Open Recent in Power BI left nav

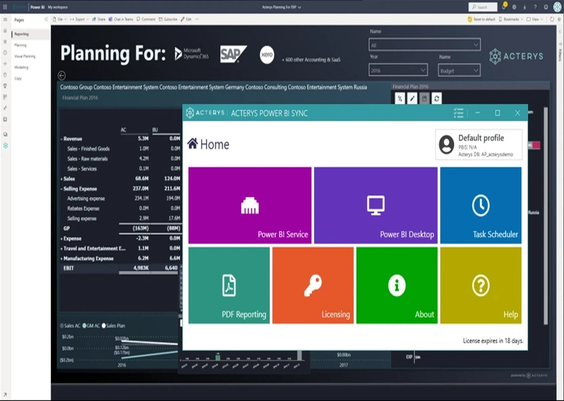(x=5, y=52)
